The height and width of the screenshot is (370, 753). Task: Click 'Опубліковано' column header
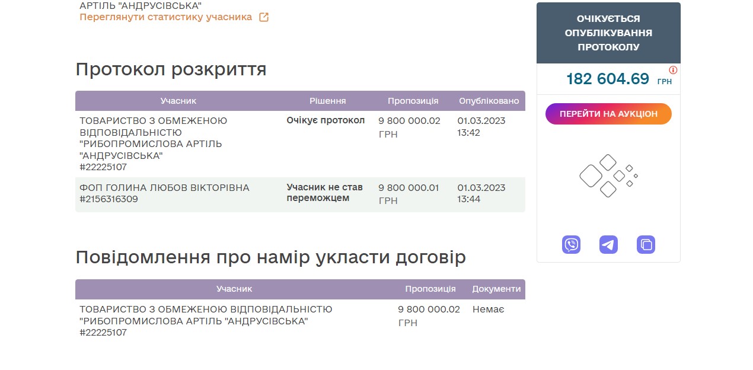[x=489, y=101]
